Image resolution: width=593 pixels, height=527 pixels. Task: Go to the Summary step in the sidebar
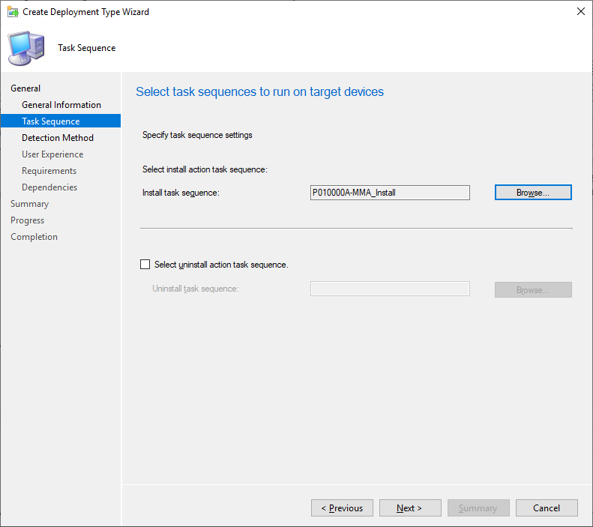(x=29, y=204)
